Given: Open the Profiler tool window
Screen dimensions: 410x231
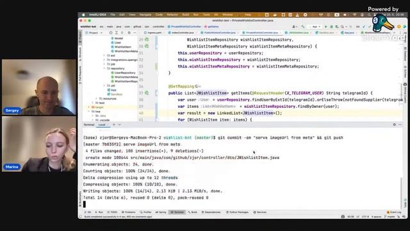Looking at the screenshot, I should point(145,212).
